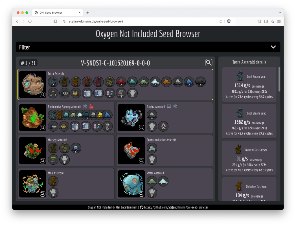Click the pale geyser icon in Superconductive Asteroid

tap(152, 148)
